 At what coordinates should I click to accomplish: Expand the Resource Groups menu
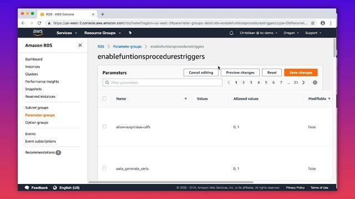(x=103, y=33)
